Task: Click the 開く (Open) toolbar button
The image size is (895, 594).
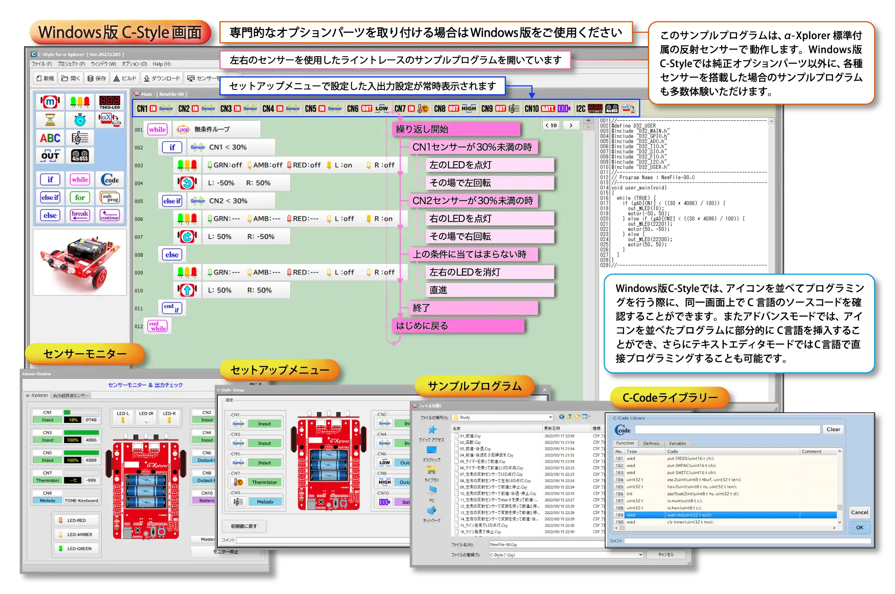Action: click(70, 78)
